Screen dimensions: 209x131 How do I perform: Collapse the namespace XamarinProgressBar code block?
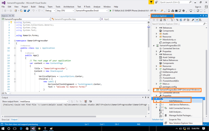click(x=15, y=41)
